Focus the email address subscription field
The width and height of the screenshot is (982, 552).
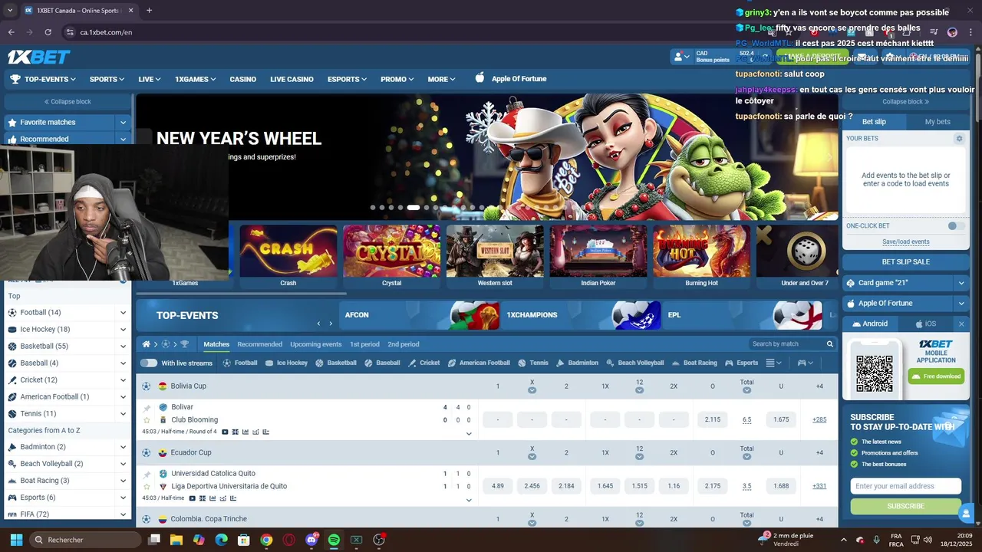coord(905,486)
